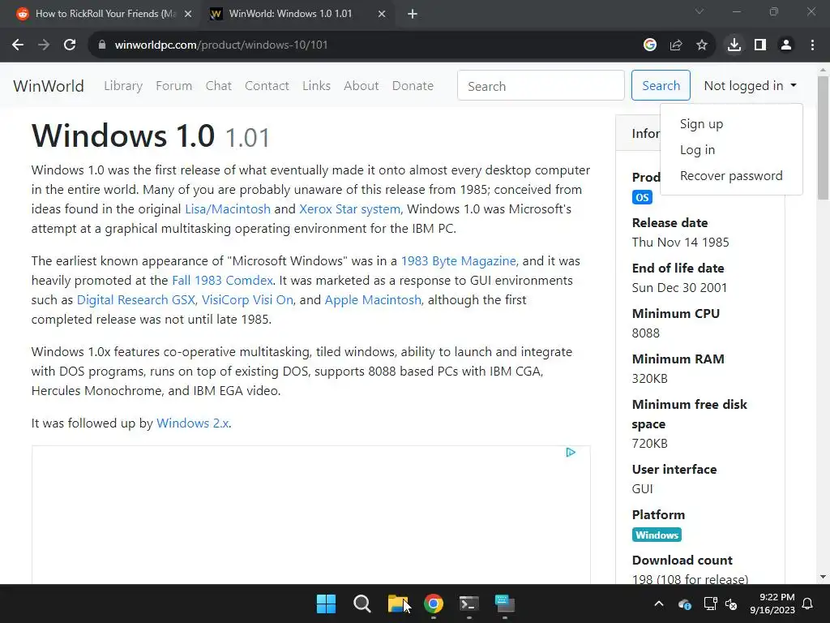
Task: Open the Forum nav item
Action: [x=173, y=86]
